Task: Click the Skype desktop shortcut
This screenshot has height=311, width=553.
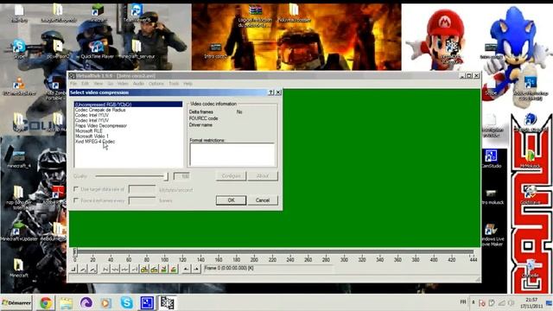Action: coord(19,48)
